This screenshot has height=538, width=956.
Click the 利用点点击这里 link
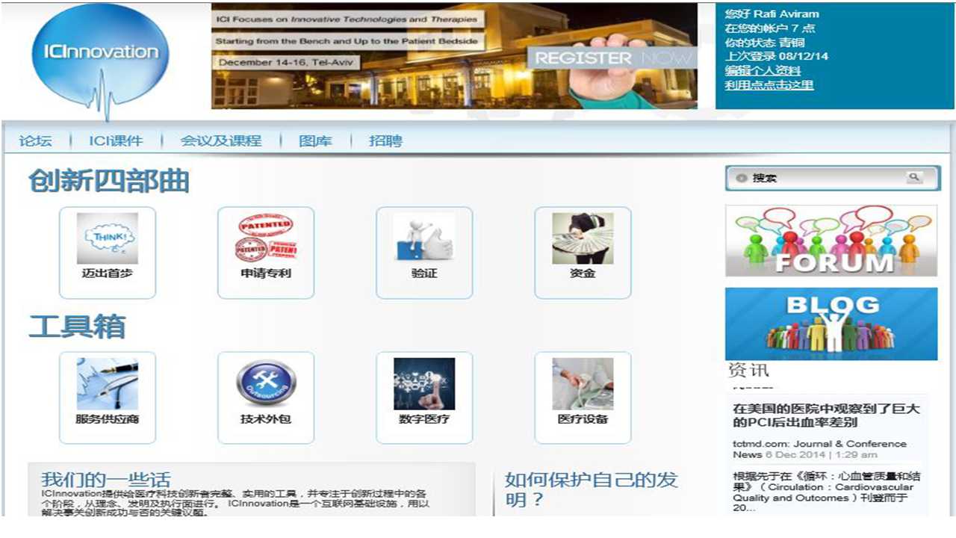click(769, 84)
